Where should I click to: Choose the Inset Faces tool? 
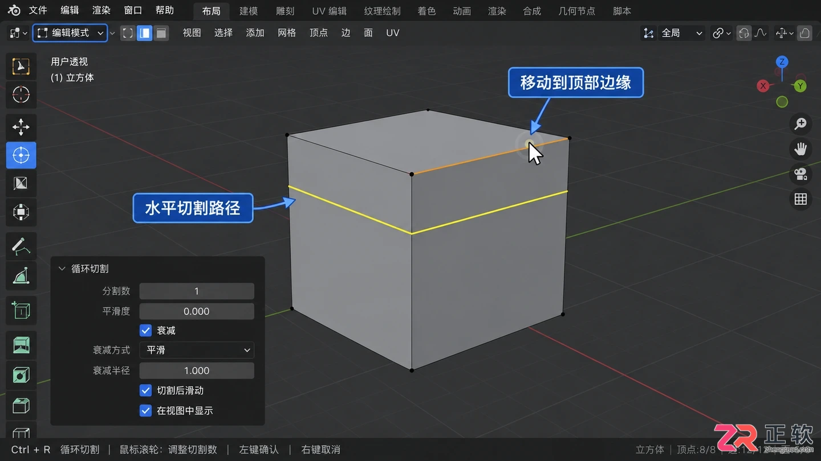click(x=21, y=375)
